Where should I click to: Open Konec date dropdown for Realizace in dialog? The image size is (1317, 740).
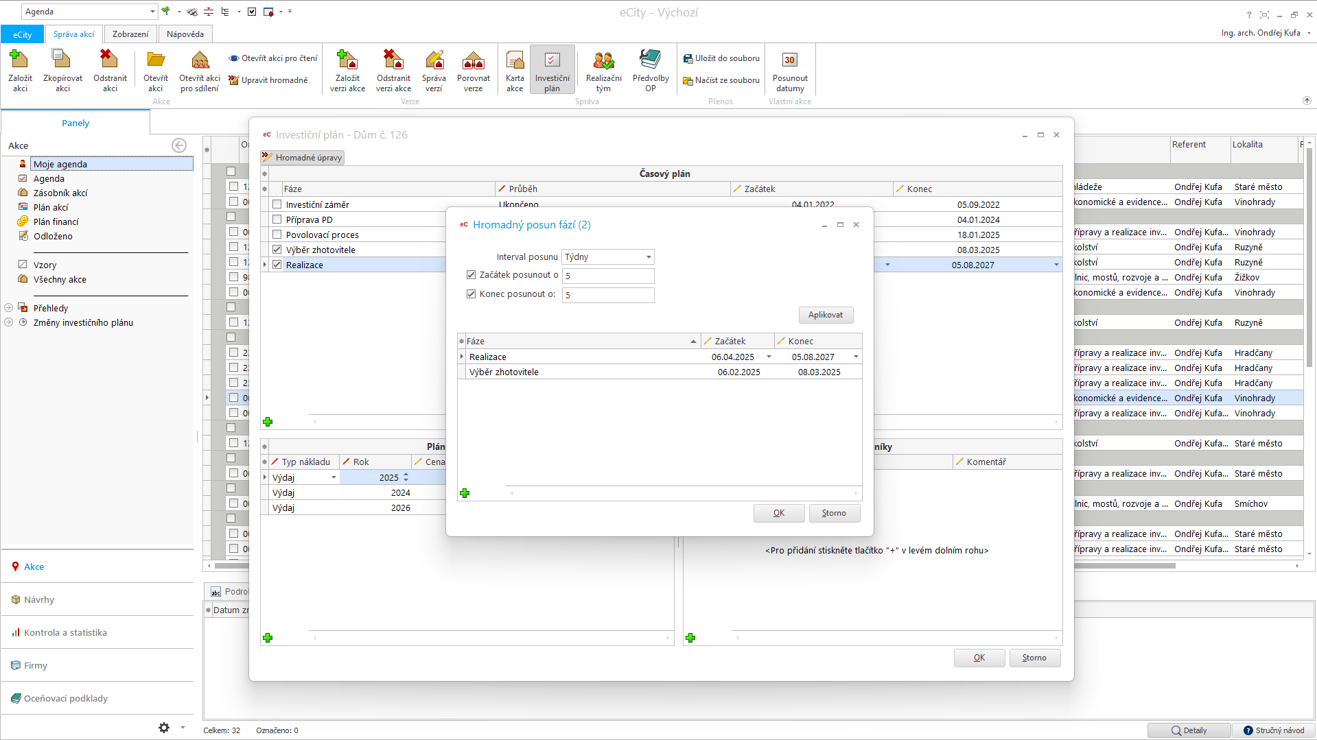856,357
